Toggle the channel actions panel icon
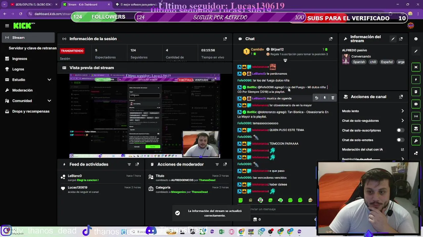Viewport: 423px width, 237px height. click(x=416, y=128)
